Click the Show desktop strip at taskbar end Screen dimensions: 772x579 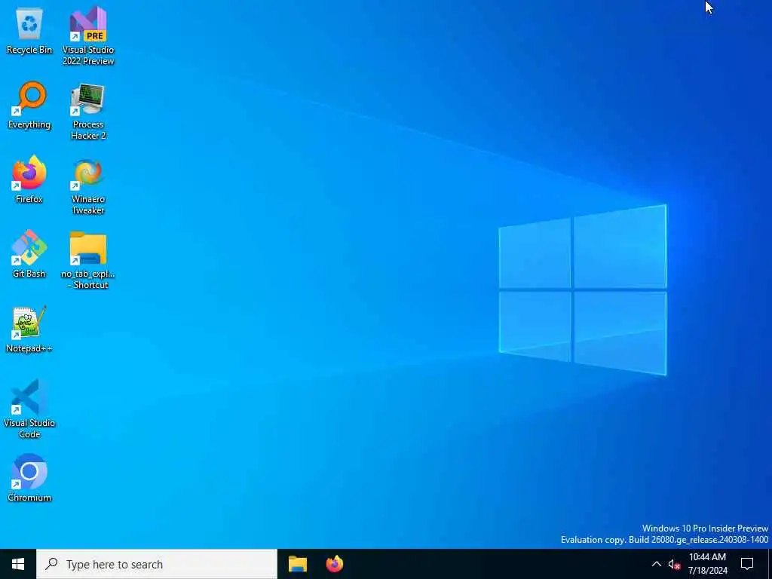770,564
